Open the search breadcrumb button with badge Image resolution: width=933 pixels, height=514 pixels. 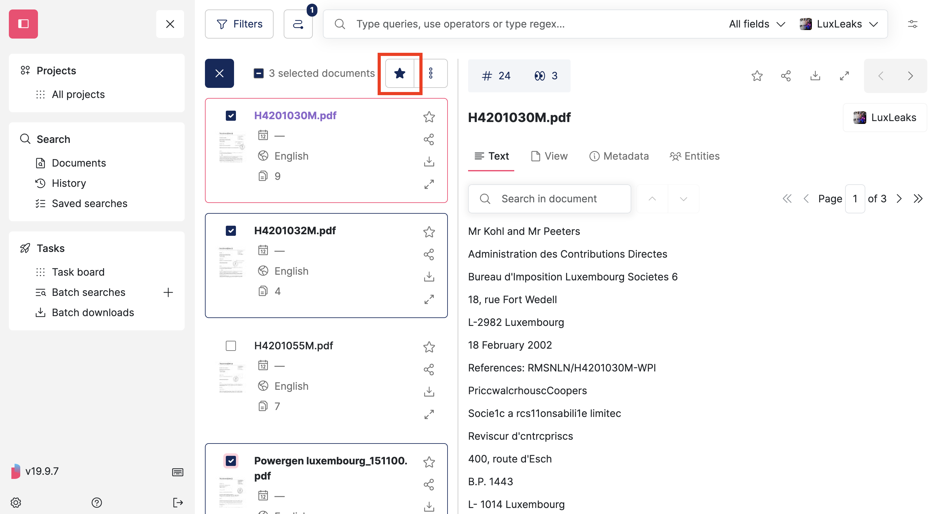298,24
